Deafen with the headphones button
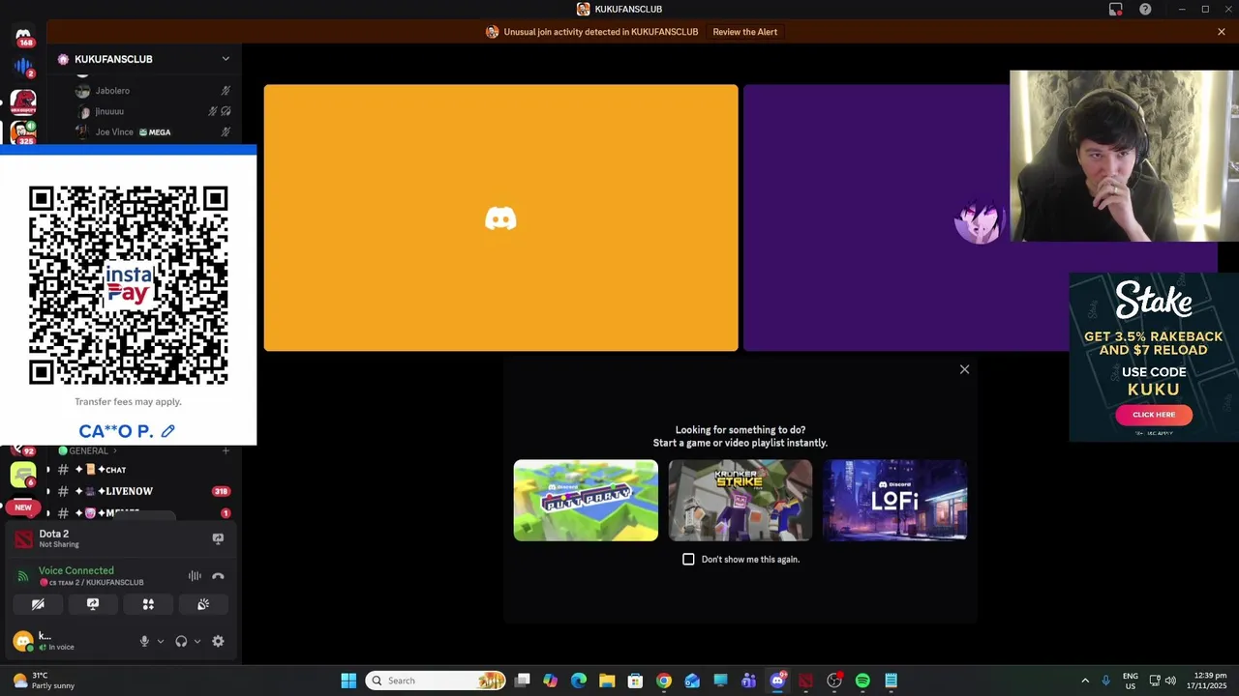Viewport: 1239px width, 696px height. [181, 641]
